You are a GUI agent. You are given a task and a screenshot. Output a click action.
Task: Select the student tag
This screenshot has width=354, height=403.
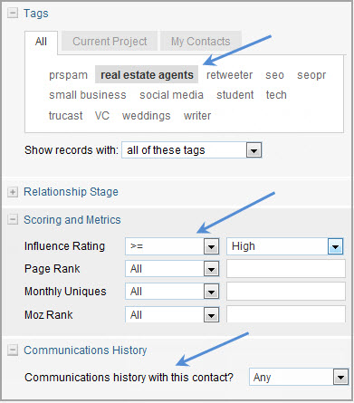point(235,95)
